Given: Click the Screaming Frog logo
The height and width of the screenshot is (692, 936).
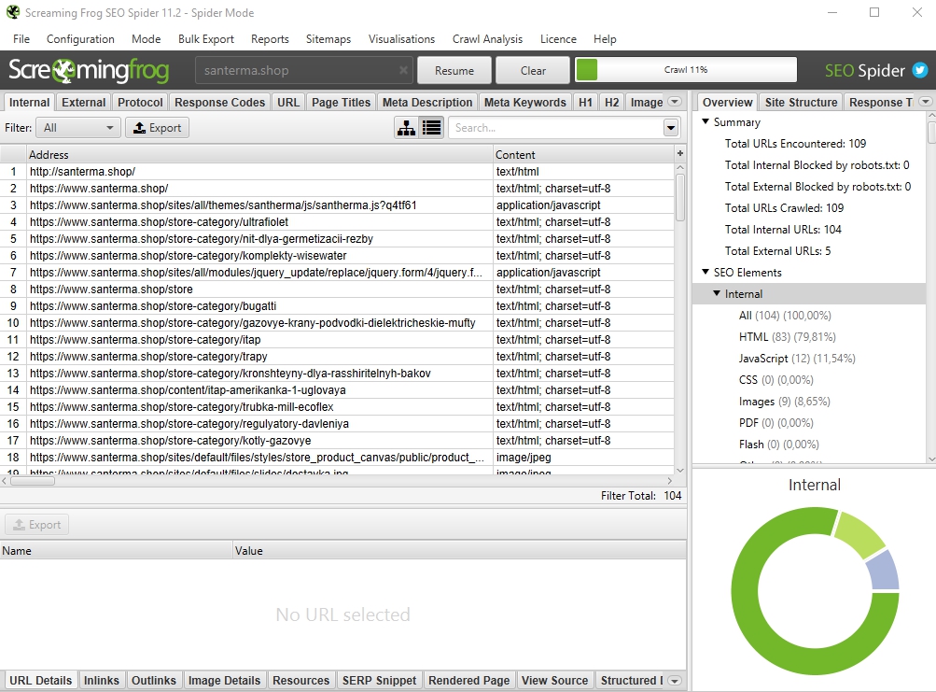Looking at the screenshot, I should [89, 71].
